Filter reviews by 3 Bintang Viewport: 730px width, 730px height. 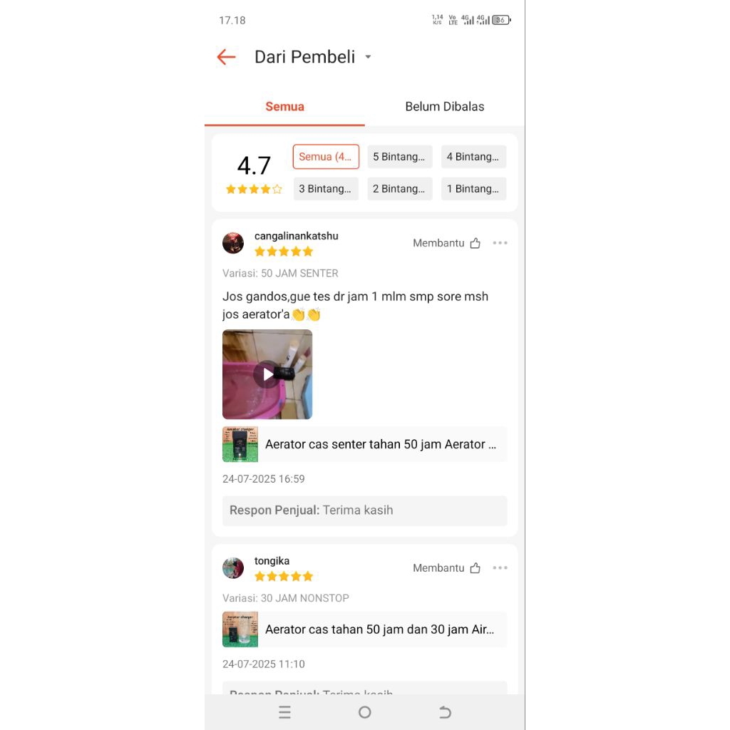(x=326, y=188)
